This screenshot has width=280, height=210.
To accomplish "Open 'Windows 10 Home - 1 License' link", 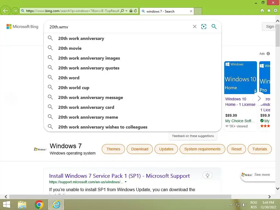I will (240, 102).
